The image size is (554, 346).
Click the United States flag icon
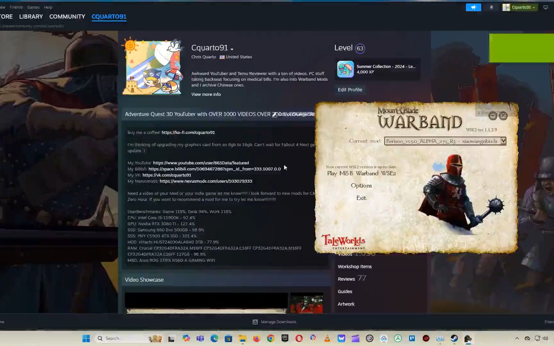point(222,57)
